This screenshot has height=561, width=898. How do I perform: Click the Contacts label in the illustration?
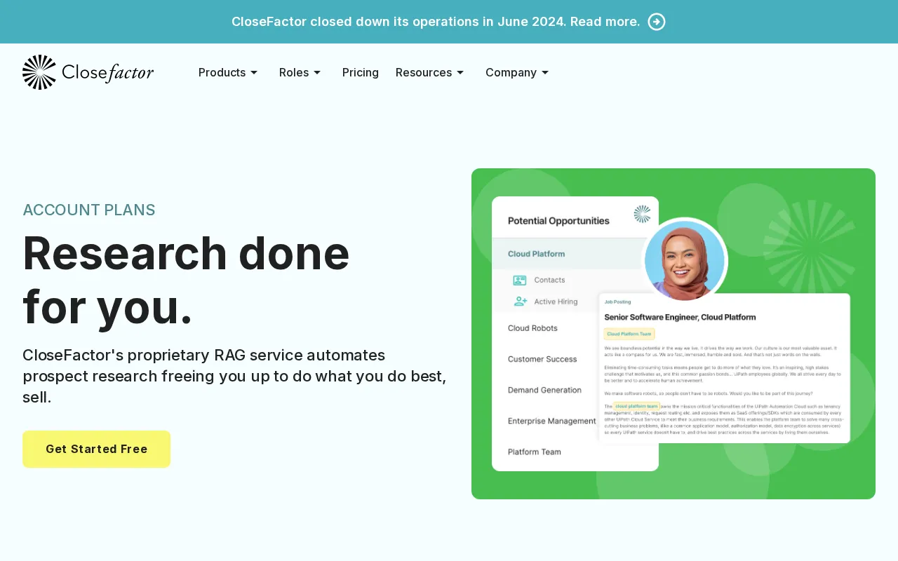[549, 280]
